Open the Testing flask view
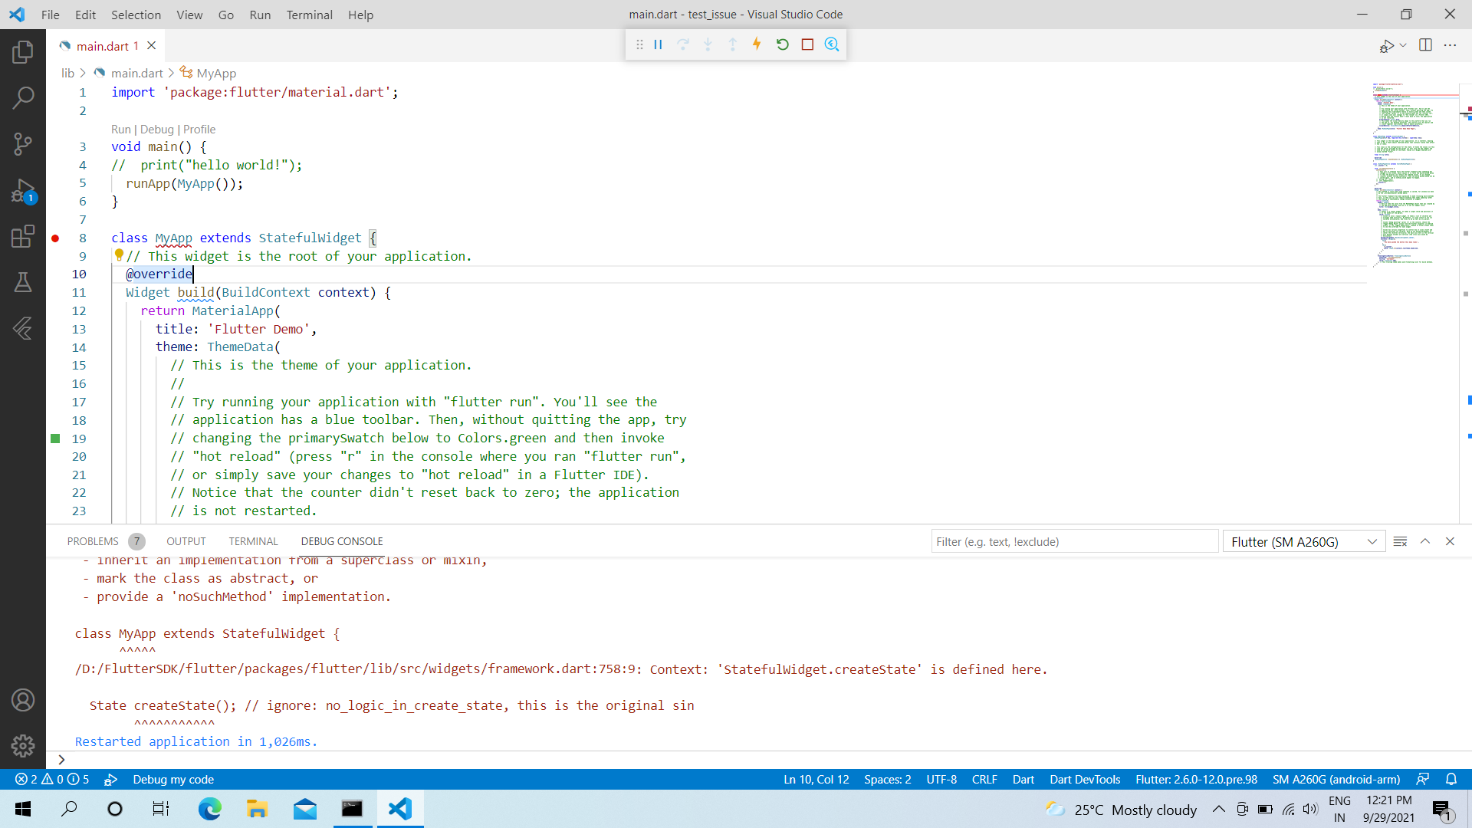Image resolution: width=1472 pixels, height=828 pixels. [x=23, y=282]
